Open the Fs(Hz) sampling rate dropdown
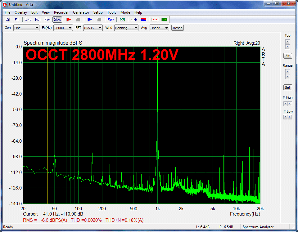Viewport: 298px width, 232px height. coord(63,28)
